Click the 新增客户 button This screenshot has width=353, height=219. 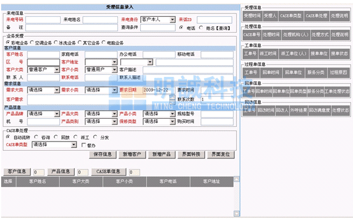coord(132,154)
